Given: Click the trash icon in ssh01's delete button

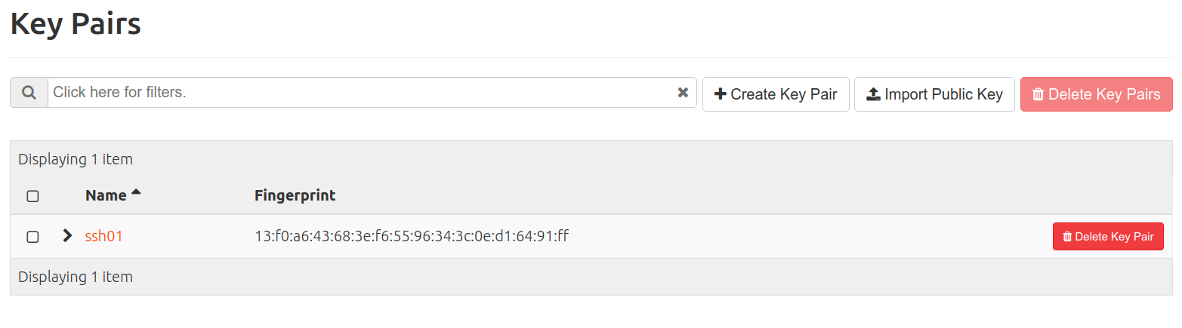Looking at the screenshot, I should coord(1067,237).
